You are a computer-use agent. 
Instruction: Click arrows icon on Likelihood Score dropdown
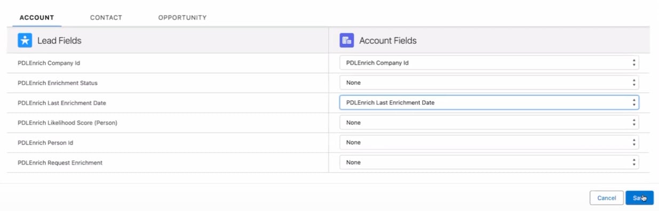[634, 123]
